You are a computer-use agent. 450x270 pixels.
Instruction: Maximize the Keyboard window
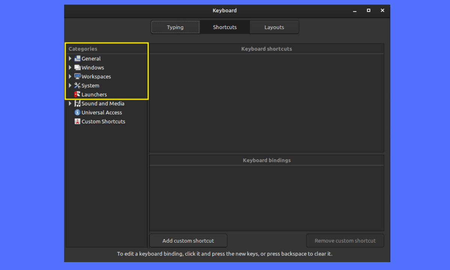pyautogui.click(x=369, y=10)
